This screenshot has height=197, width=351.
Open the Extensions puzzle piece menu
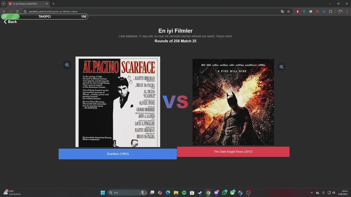[x=330, y=11]
